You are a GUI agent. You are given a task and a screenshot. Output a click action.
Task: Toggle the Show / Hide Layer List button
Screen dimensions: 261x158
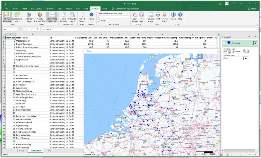click(x=52, y=17)
